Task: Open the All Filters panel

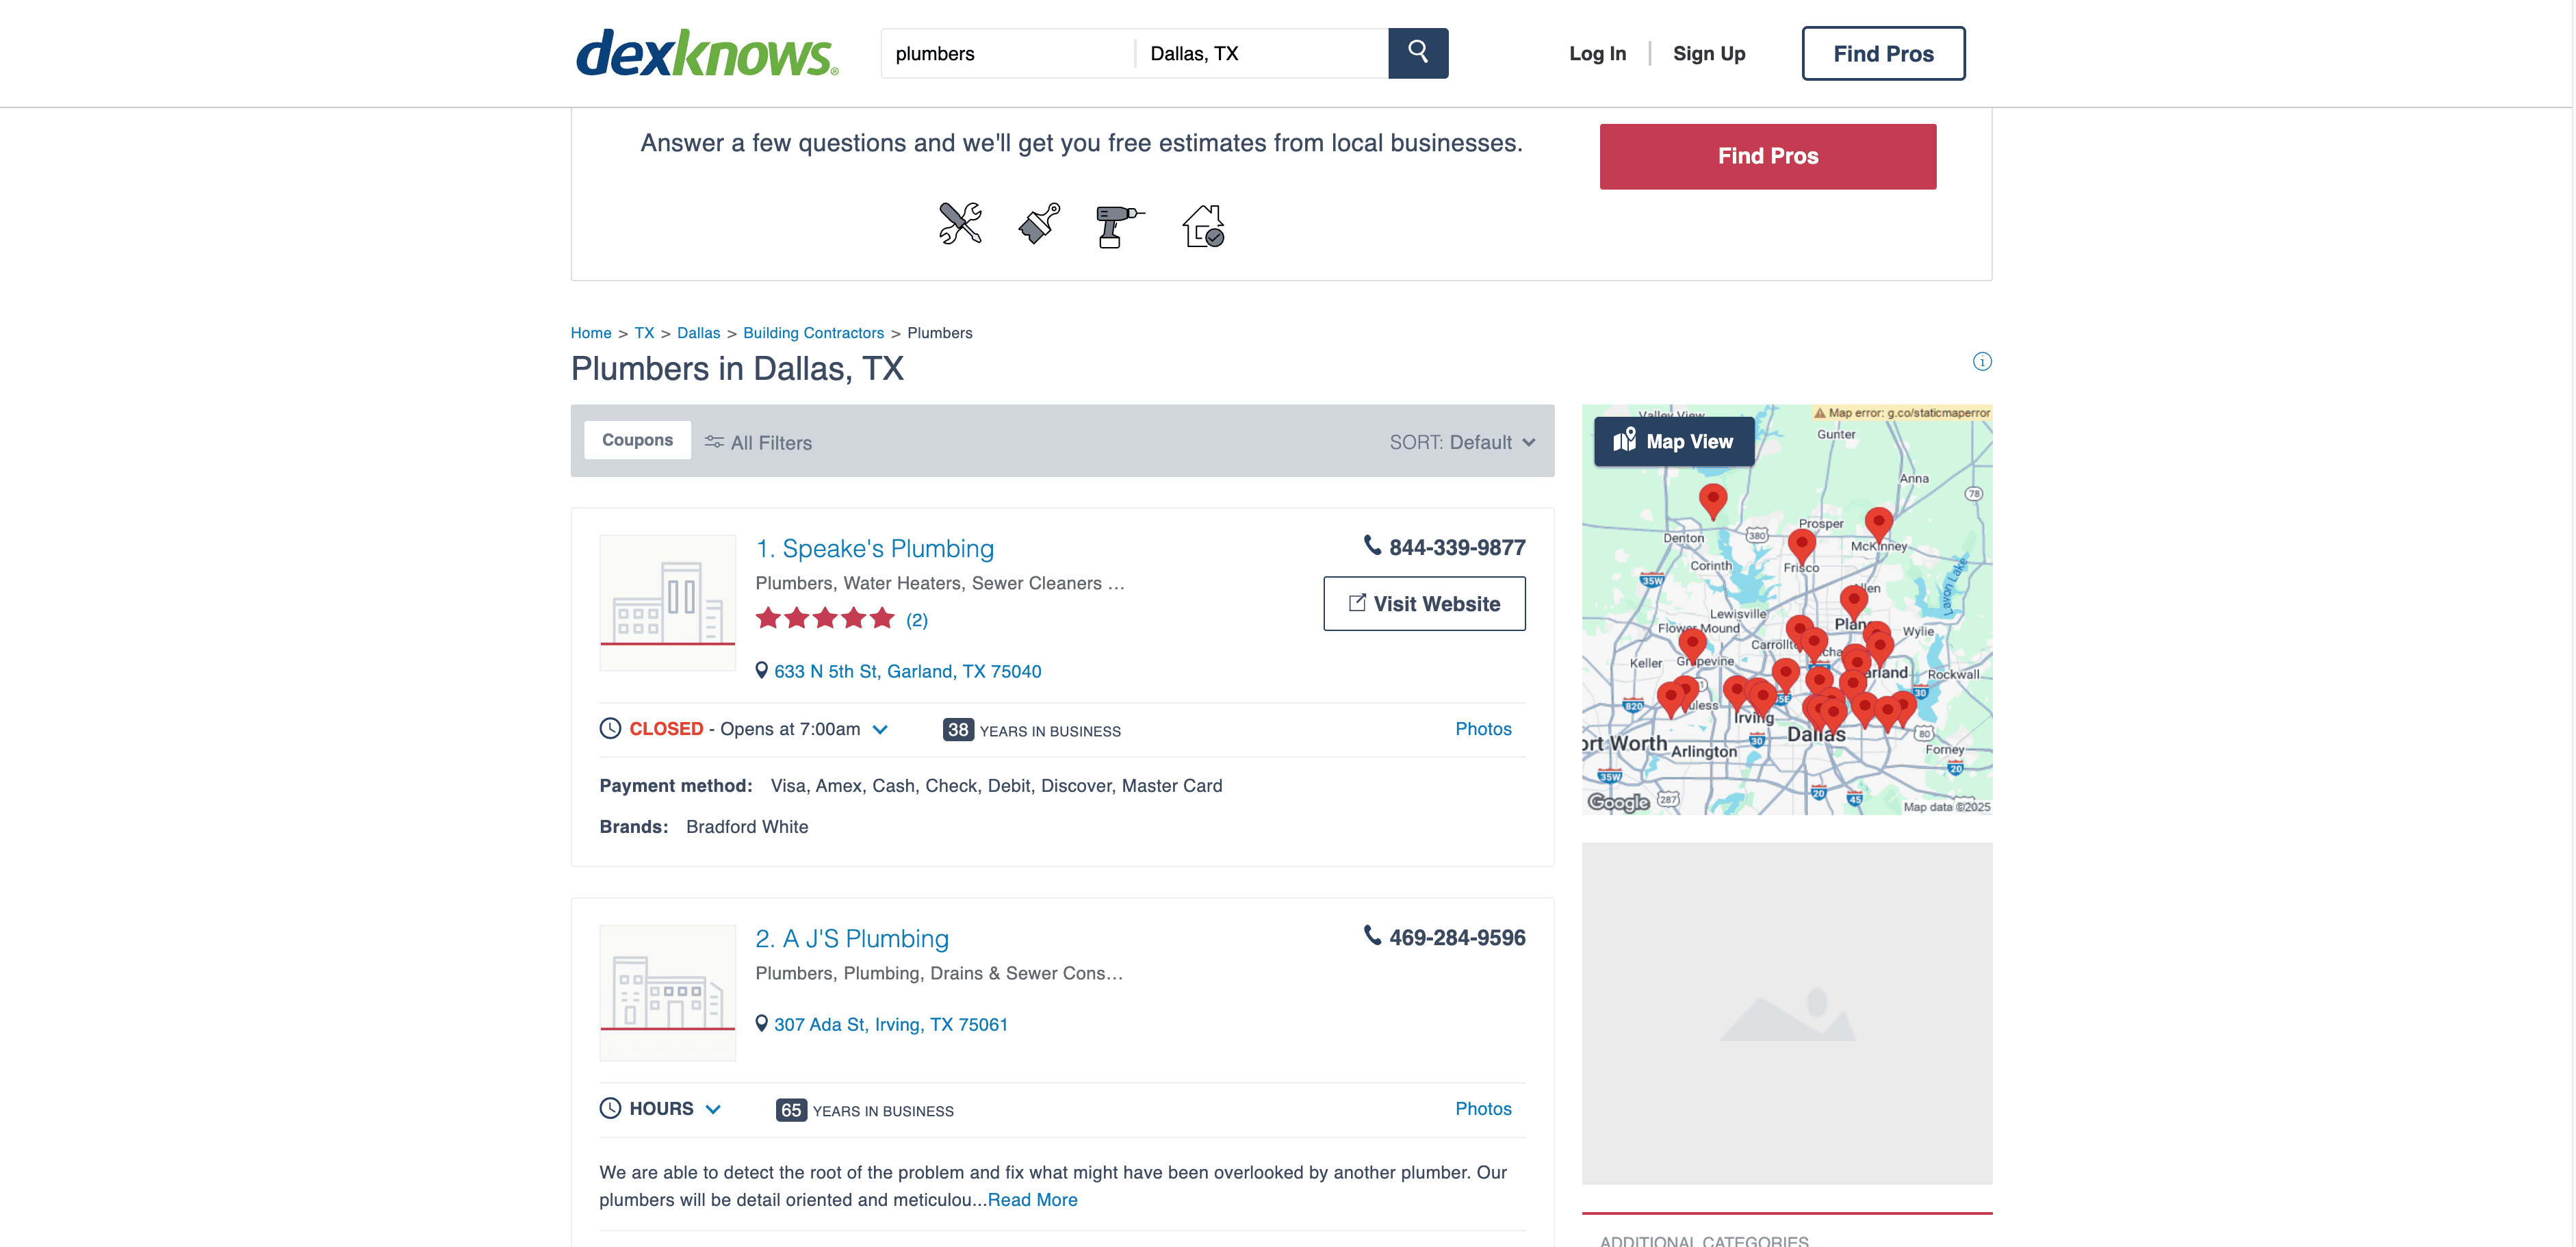Action: 758,442
